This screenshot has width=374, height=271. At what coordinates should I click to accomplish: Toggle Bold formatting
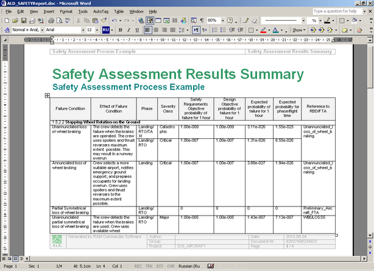[121, 29]
